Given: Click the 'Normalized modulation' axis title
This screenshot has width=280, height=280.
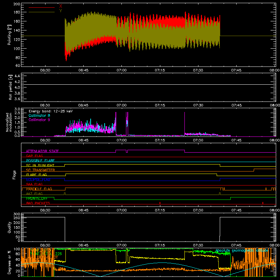Looking at the screenshot, I should 9,122.
